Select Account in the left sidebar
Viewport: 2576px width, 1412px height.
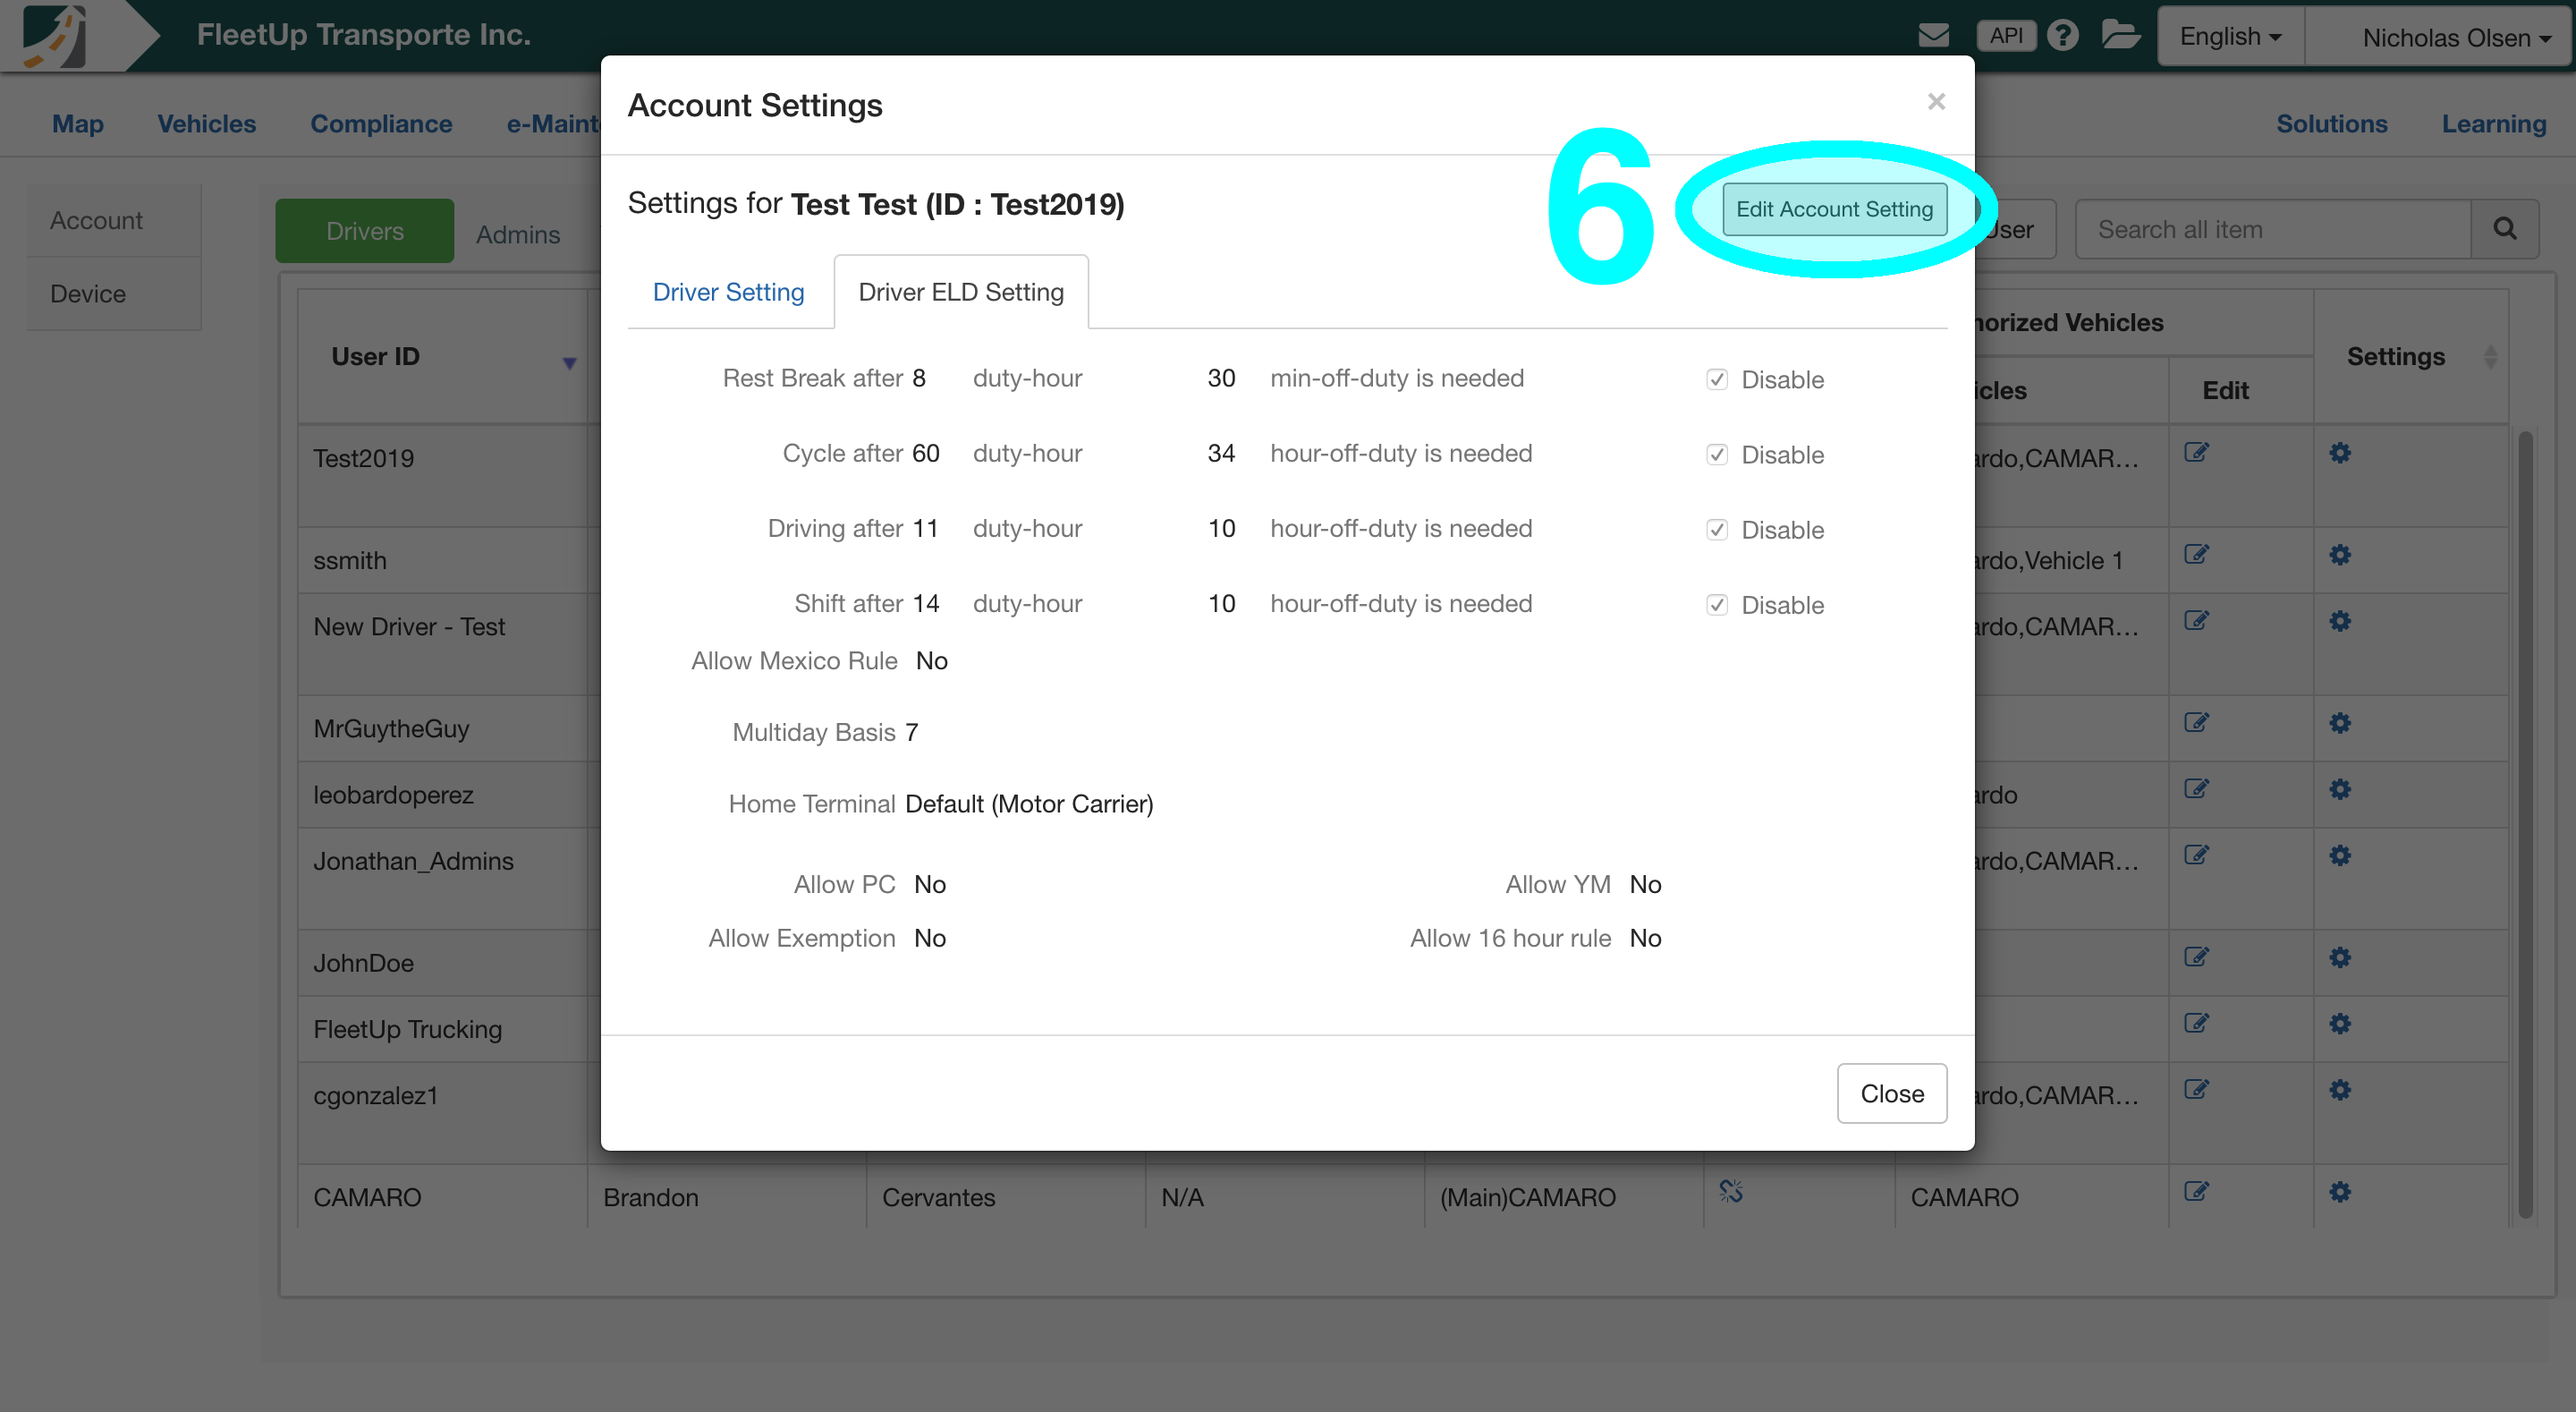[x=114, y=220]
